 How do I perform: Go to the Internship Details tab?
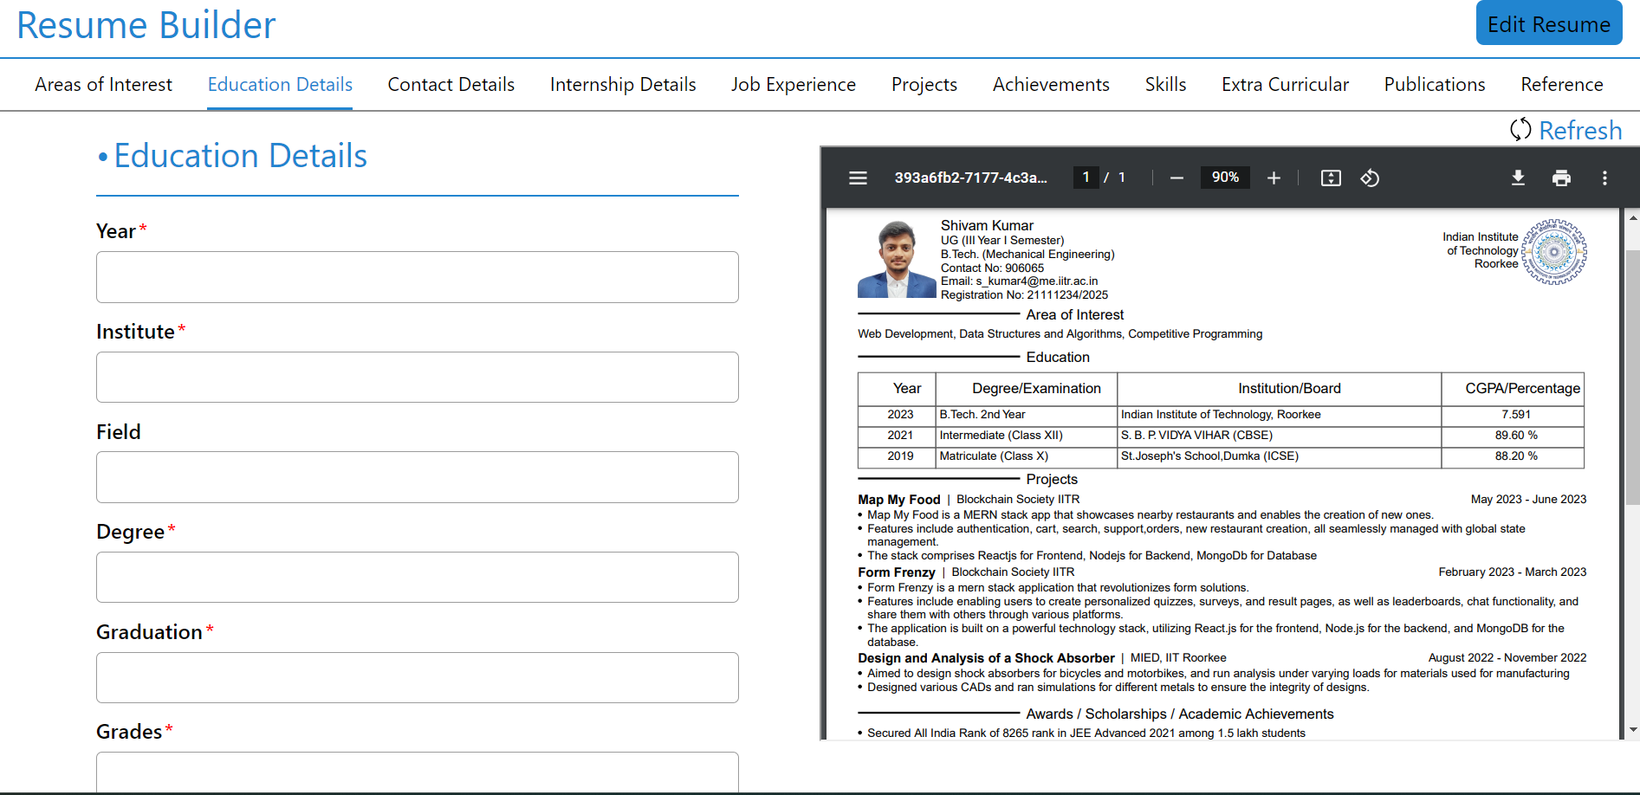pos(623,84)
